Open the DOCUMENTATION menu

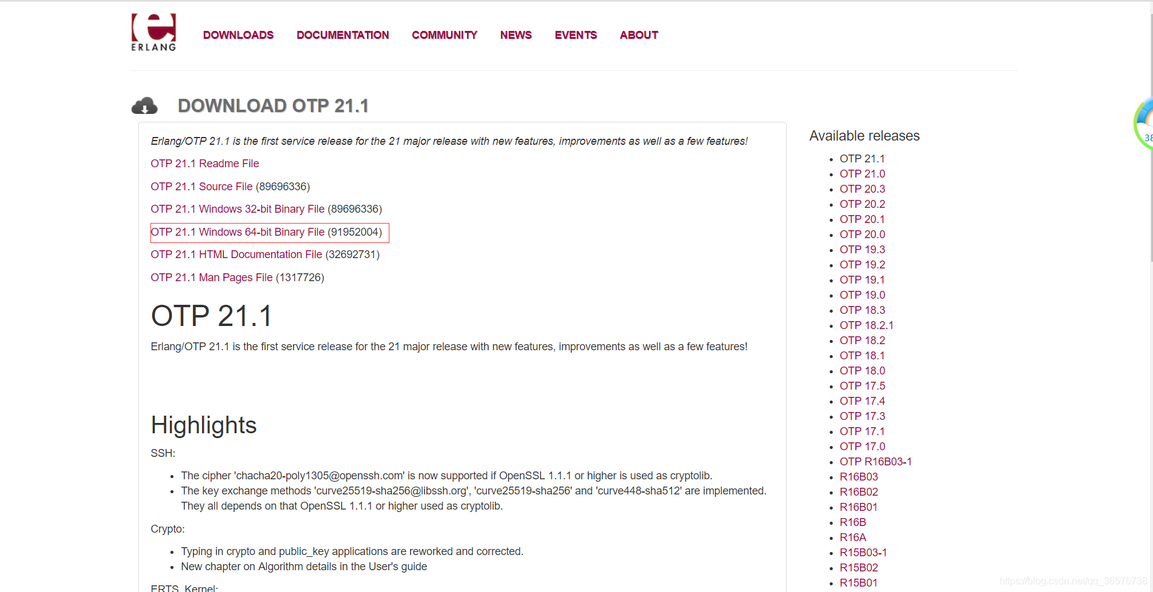coord(343,35)
